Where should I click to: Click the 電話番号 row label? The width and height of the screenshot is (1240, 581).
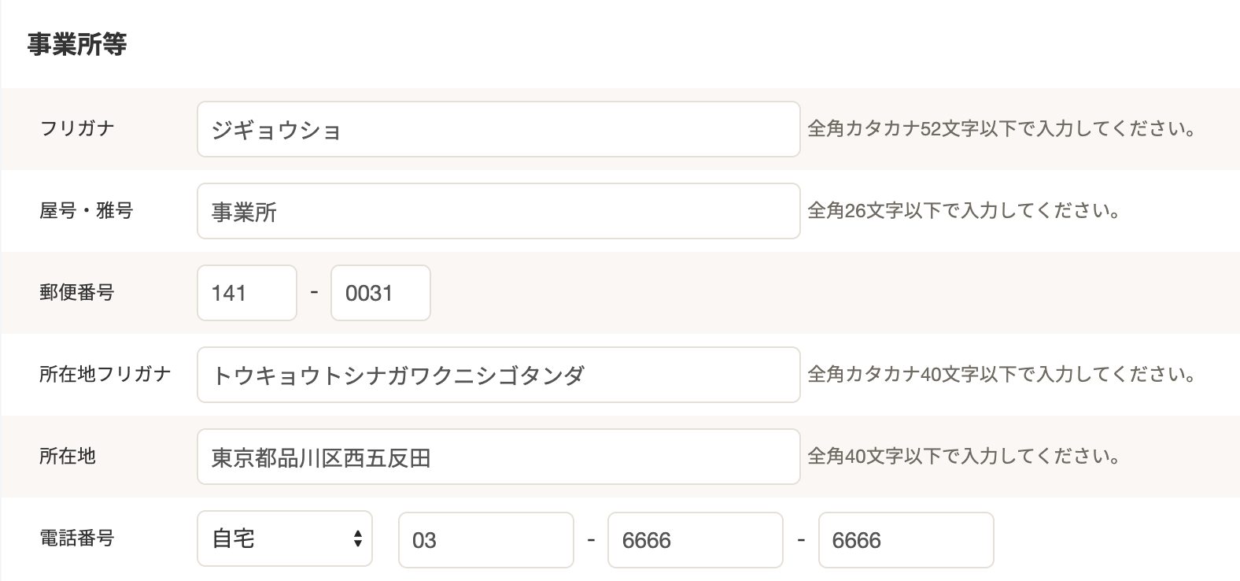77,538
